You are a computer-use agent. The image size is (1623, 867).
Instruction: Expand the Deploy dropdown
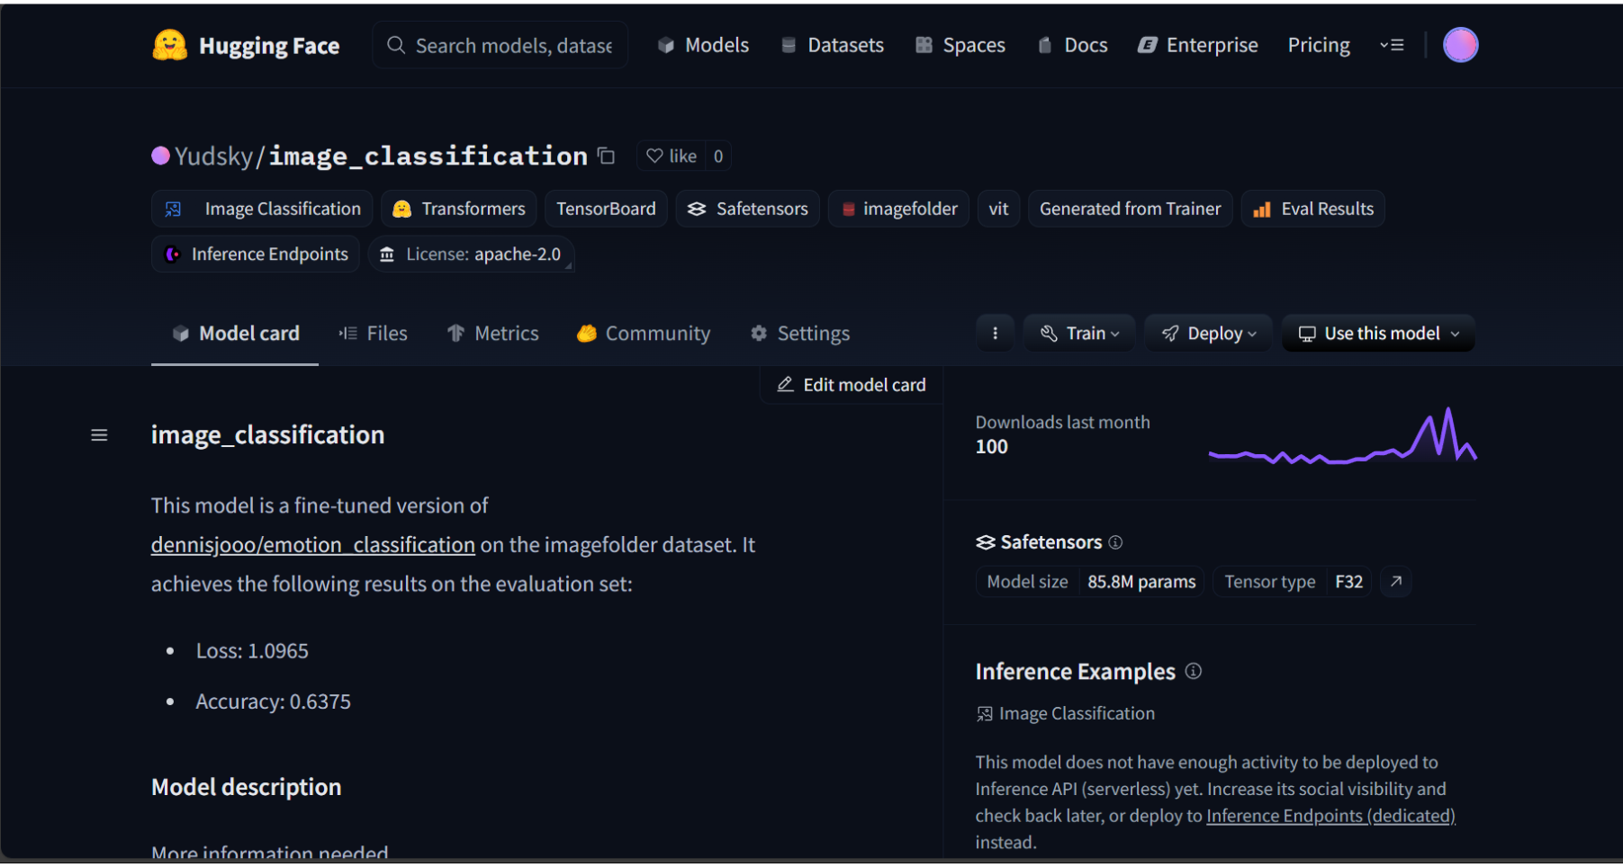point(1208,334)
